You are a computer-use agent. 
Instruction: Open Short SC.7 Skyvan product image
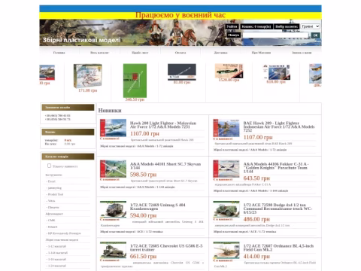(113, 169)
